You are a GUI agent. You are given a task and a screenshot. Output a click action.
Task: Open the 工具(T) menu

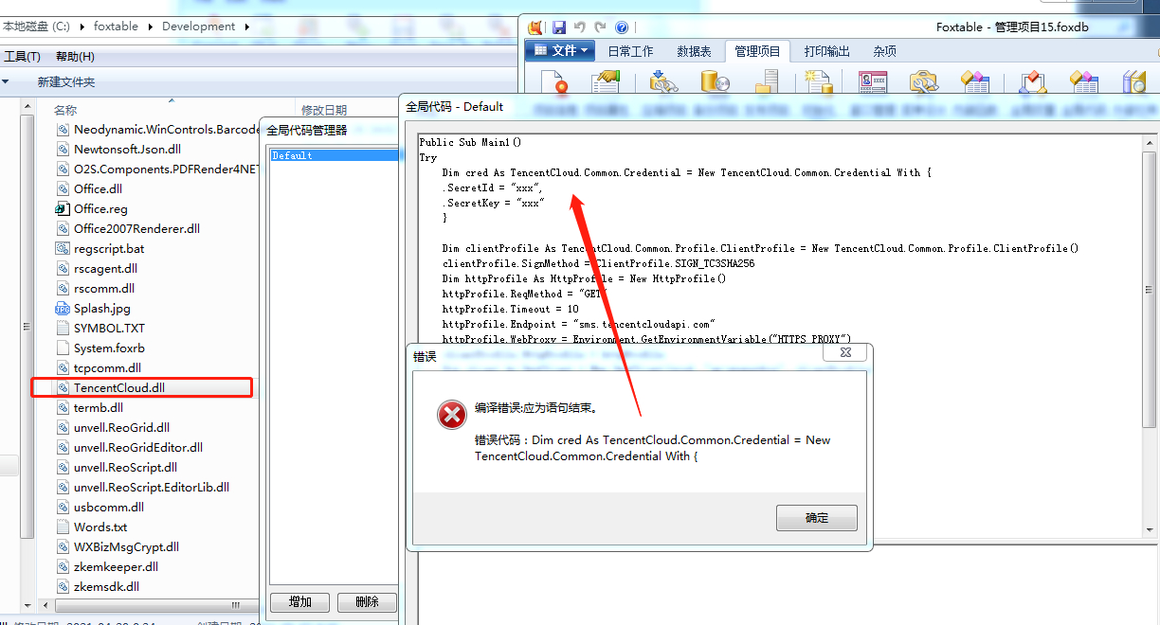click(22, 57)
